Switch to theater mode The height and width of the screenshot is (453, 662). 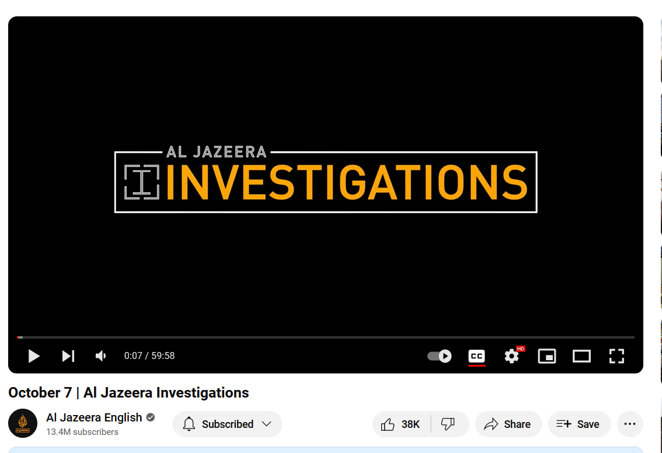[x=581, y=356]
